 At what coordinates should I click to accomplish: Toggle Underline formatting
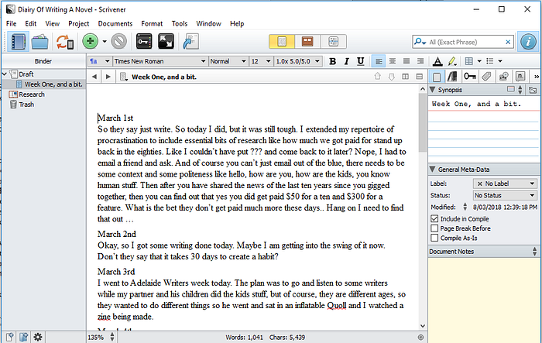coord(360,61)
